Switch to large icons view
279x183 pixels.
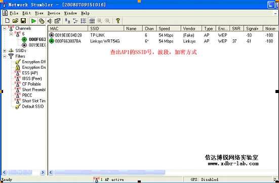(67, 21)
